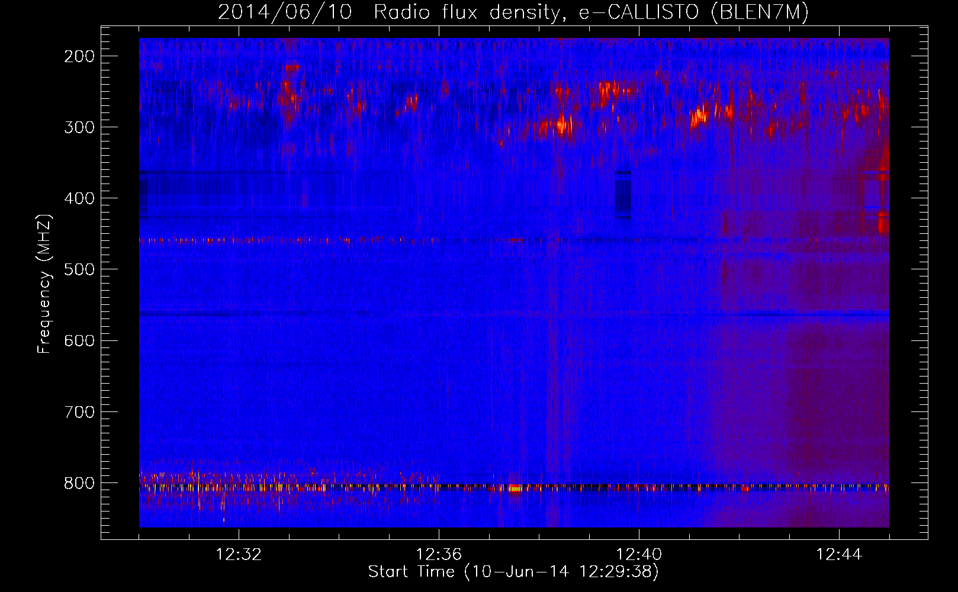The width and height of the screenshot is (958, 592).
Task: Click the 'Start Time (10-Jun-14 12:29:38)' label
Action: 513,572
